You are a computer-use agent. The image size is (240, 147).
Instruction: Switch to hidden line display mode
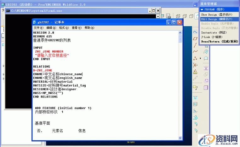pyautogui.click(x=185, y=16)
